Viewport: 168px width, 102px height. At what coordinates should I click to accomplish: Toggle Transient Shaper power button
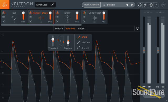[30, 13]
